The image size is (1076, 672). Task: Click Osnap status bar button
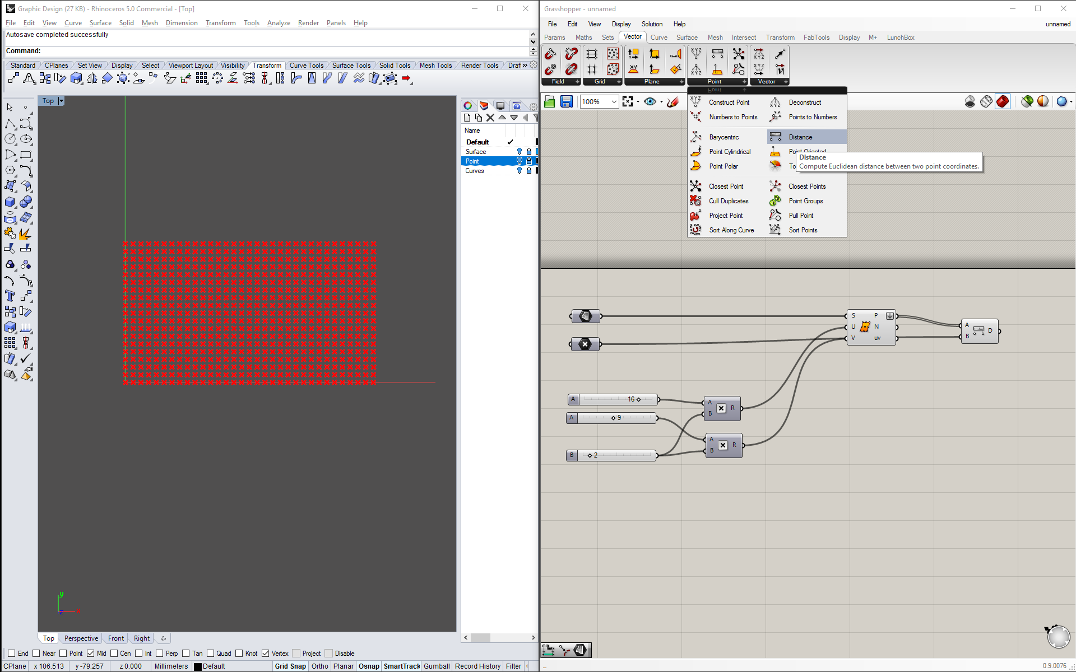point(369,666)
